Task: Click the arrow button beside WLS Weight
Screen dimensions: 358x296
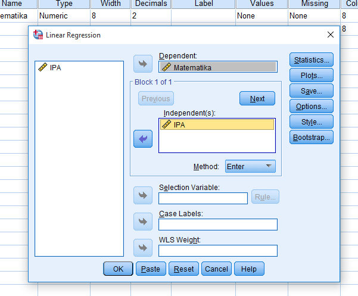Action: [x=143, y=248]
